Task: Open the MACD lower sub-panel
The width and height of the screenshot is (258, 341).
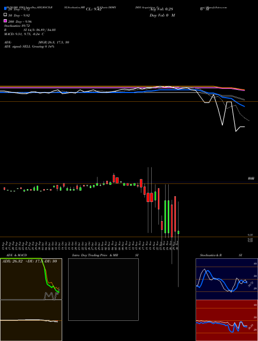Action: (31, 320)
